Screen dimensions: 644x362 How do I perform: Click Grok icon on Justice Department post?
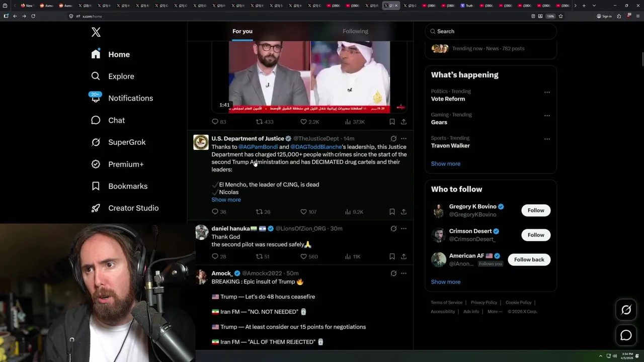coord(393,138)
